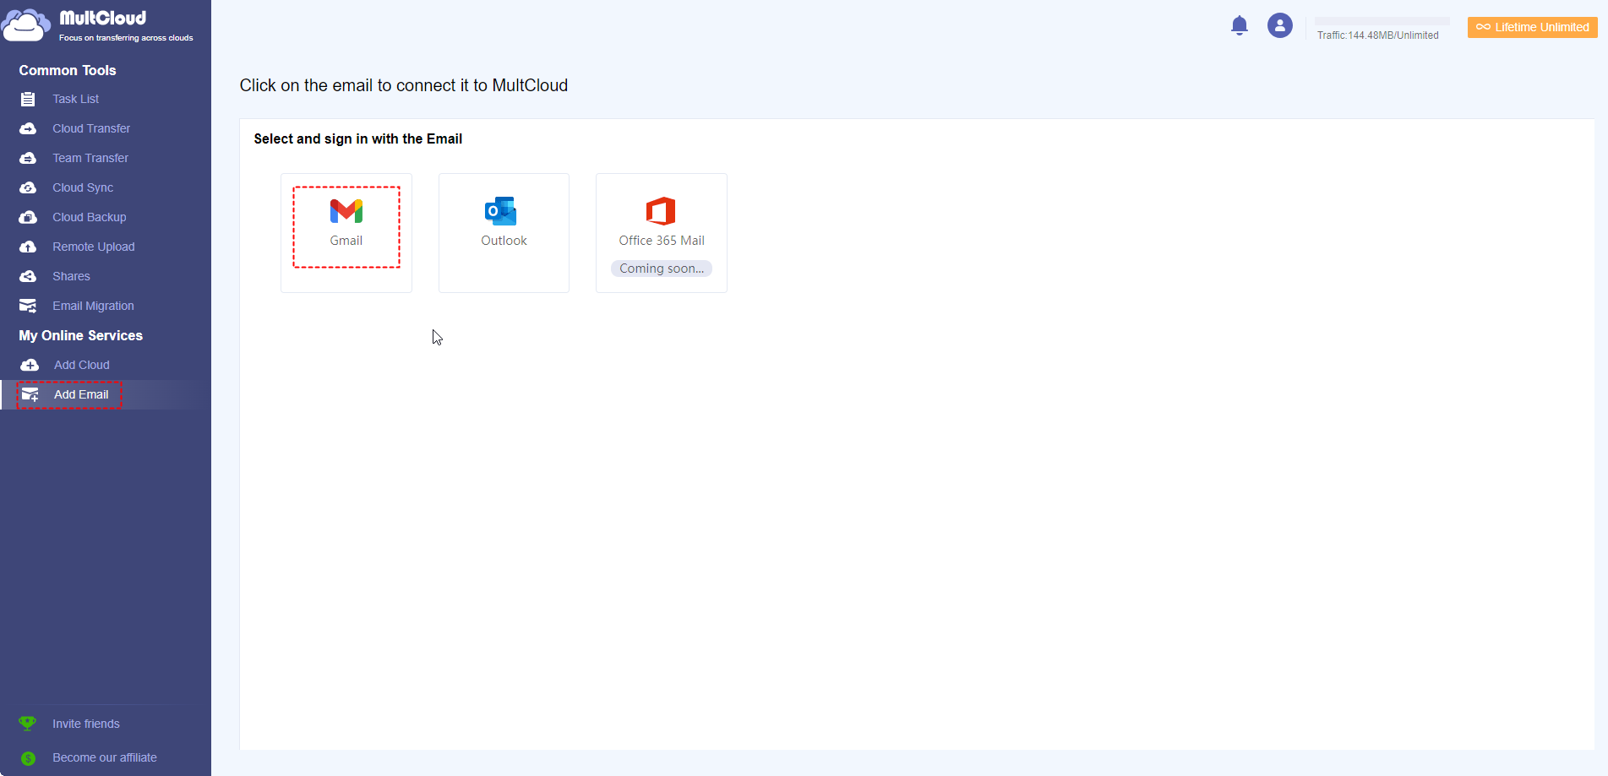
Task: Open the notifications bell
Action: [1240, 25]
